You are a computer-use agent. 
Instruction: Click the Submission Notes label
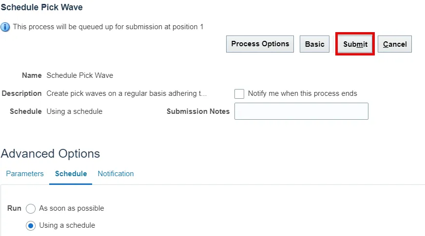point(198,111)
